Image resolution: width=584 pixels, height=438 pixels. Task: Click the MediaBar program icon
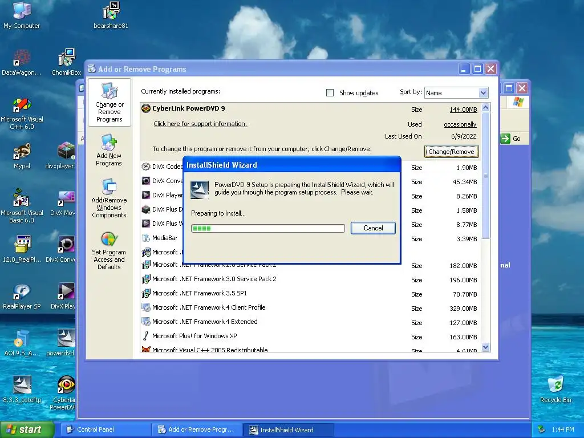pos(146,238)
